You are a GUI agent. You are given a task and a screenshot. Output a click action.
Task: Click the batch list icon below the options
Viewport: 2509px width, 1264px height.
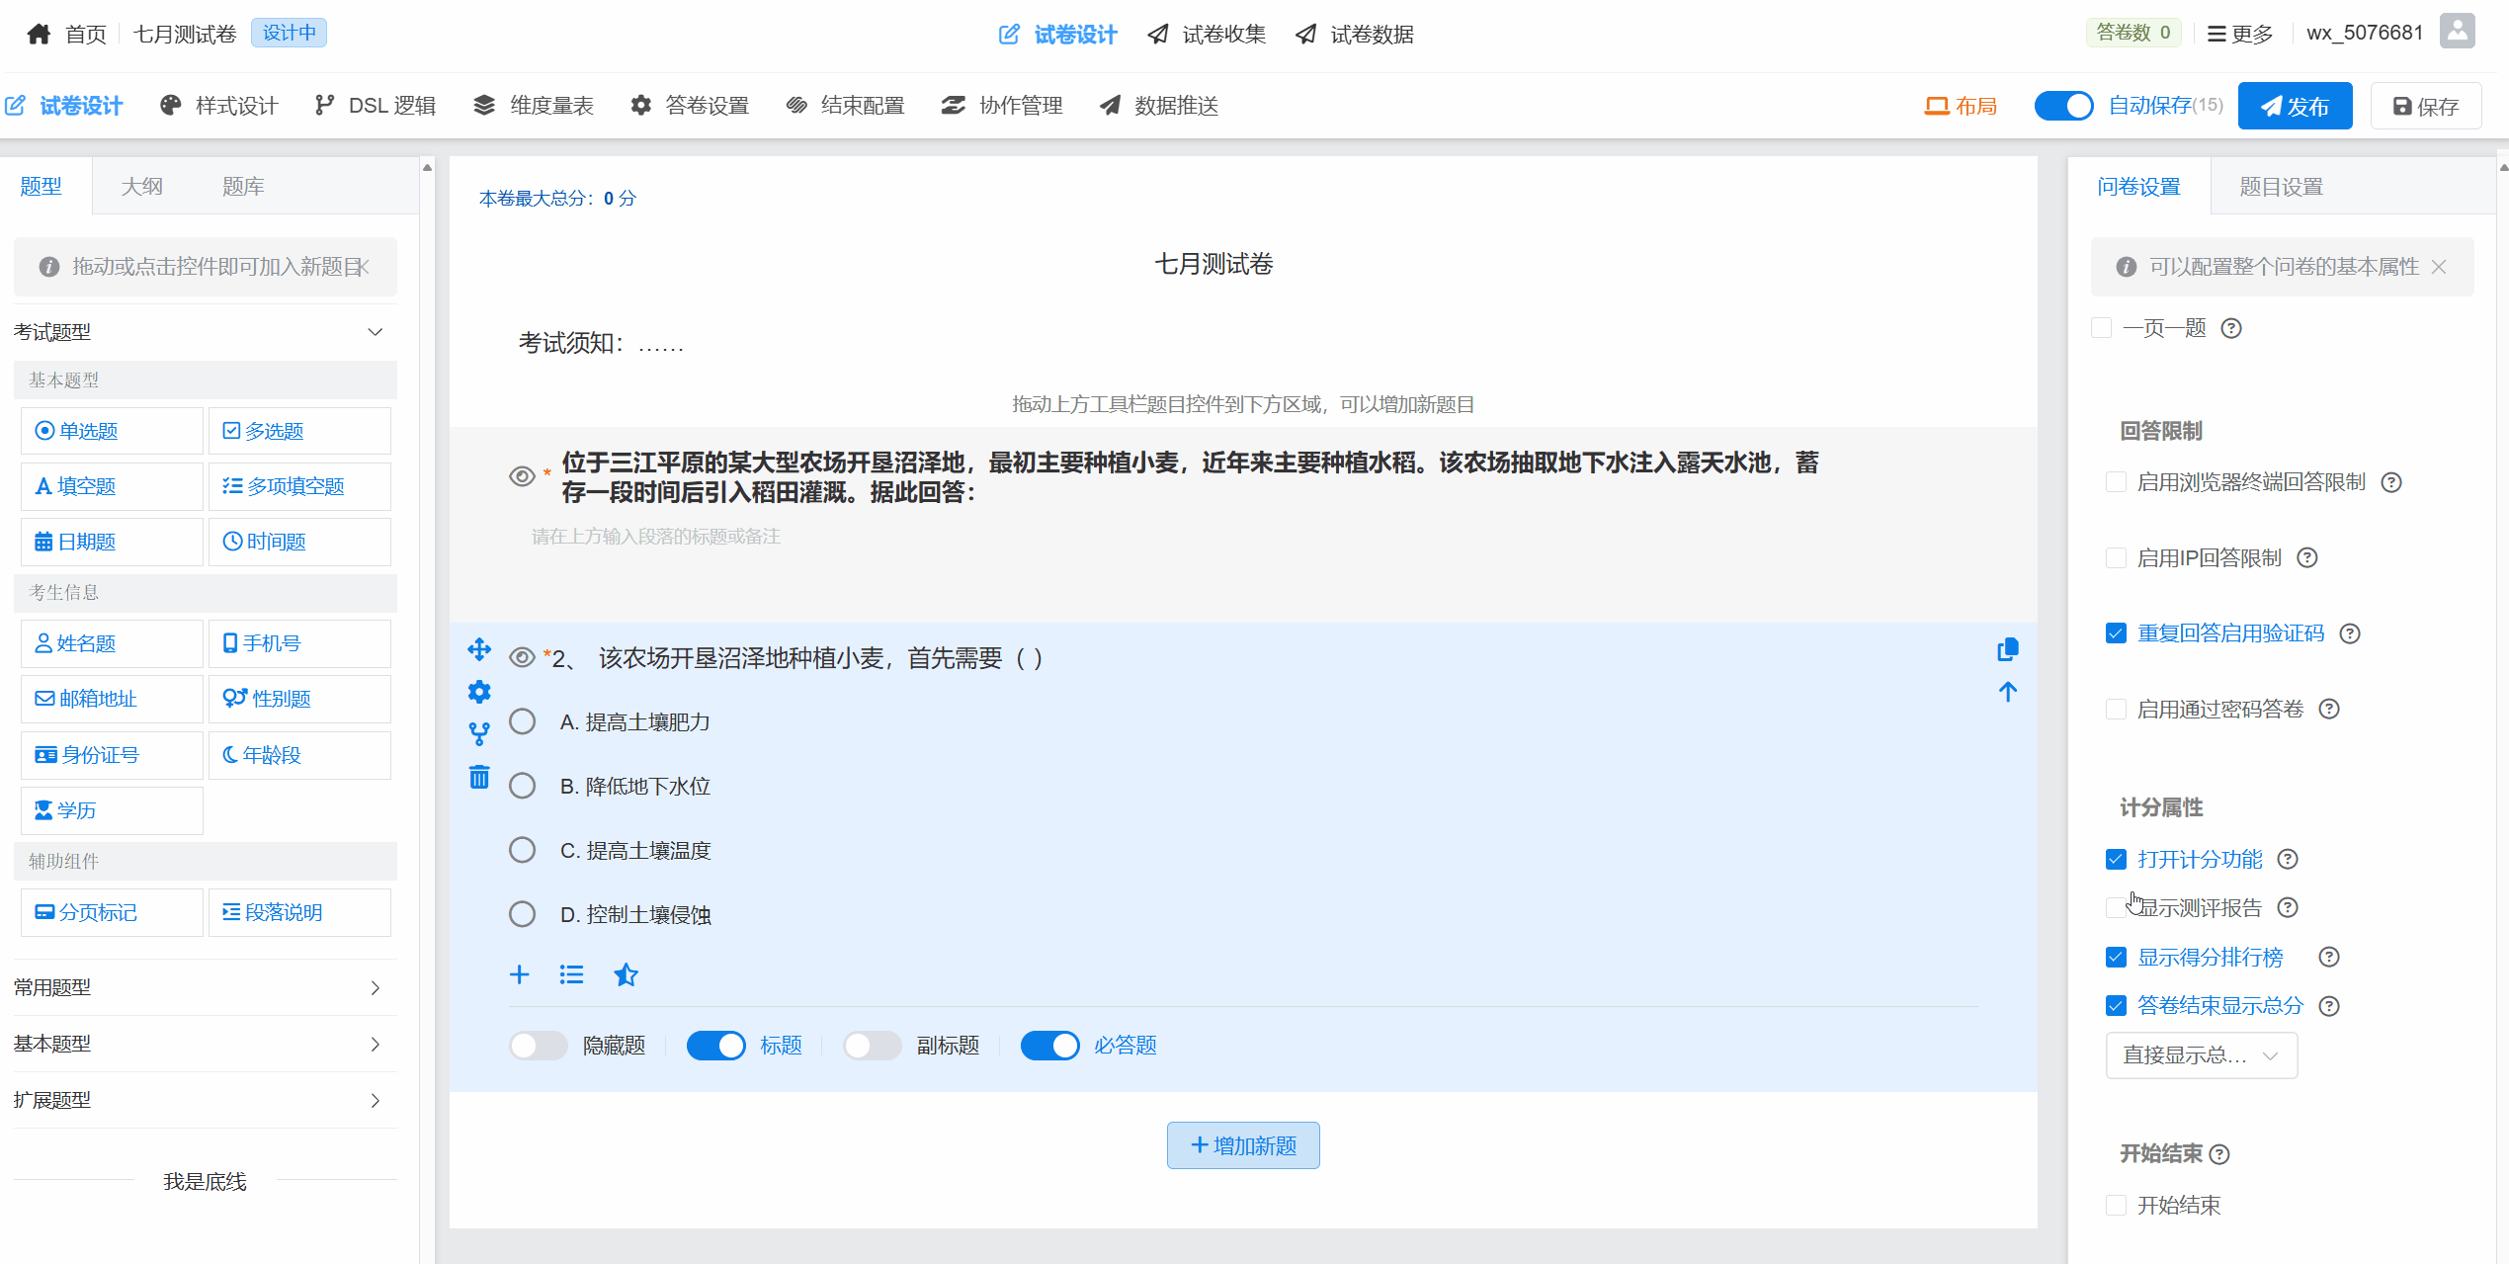click(571, 975)
